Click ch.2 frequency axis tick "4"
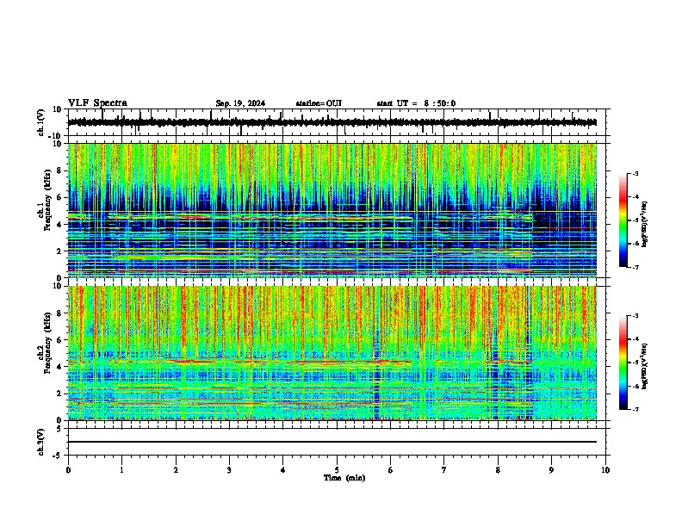 tap(59, 367)
